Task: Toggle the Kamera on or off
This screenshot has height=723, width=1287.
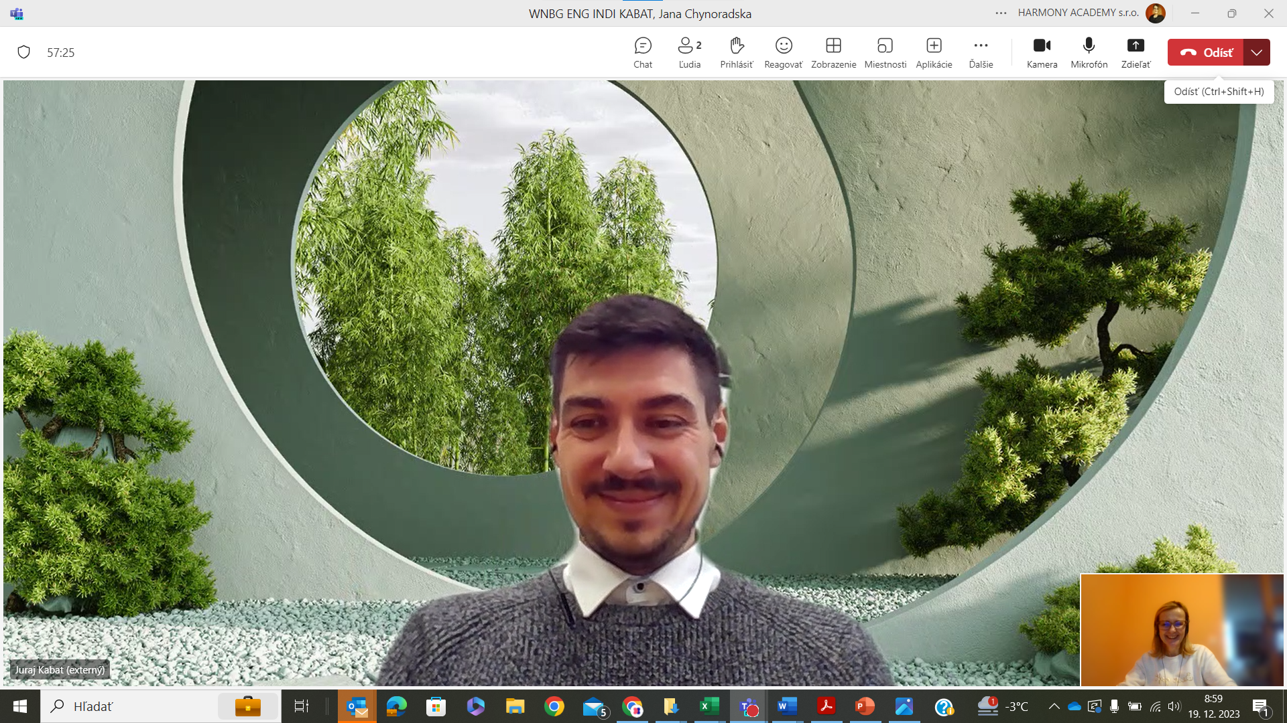Action: pos(1042,52)
